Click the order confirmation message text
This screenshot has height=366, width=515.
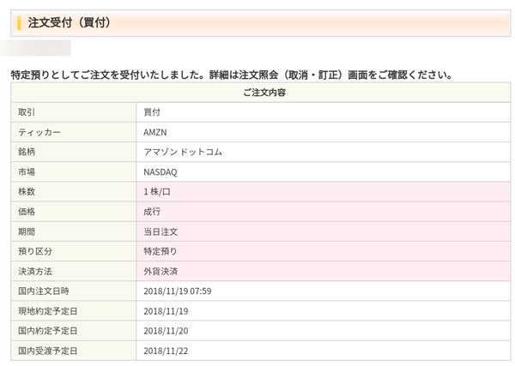pyautogui.click(x=230, y=75)
